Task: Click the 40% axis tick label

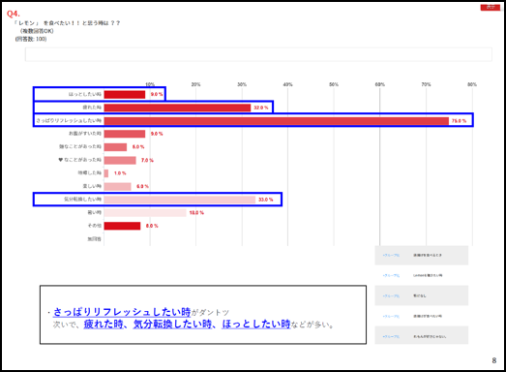Action: pos(288,84)
